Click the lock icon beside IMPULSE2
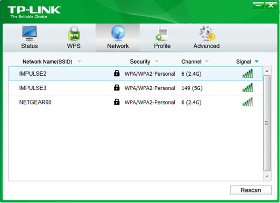Screen dimensions: 280x203 click(x=117, y=73)
